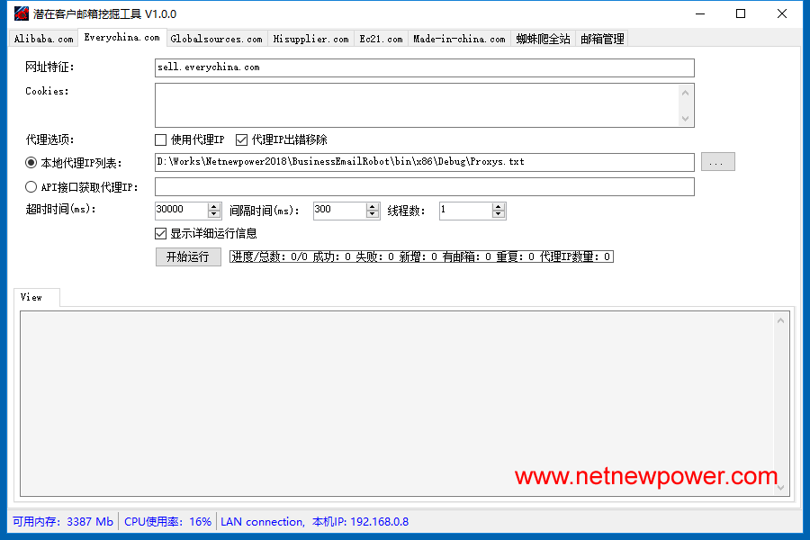Select the API接口获取代理IP radio option
This screenshot has height=540, width=810.
pos(31,187)
